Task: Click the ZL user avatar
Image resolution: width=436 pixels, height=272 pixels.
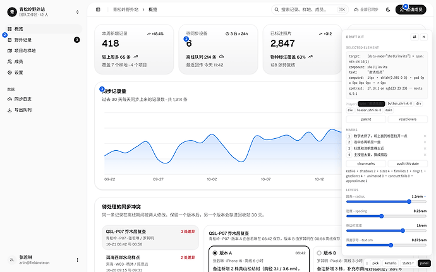Action: tap(12, 260)
